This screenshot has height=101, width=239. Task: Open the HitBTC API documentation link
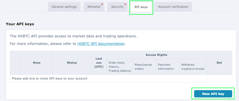(x=101, y=44)
